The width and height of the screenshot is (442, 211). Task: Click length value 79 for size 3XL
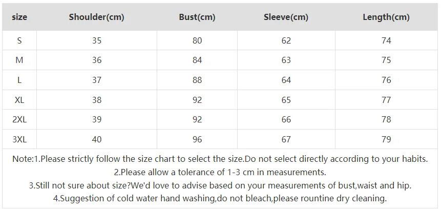click(x=386, y=139)
